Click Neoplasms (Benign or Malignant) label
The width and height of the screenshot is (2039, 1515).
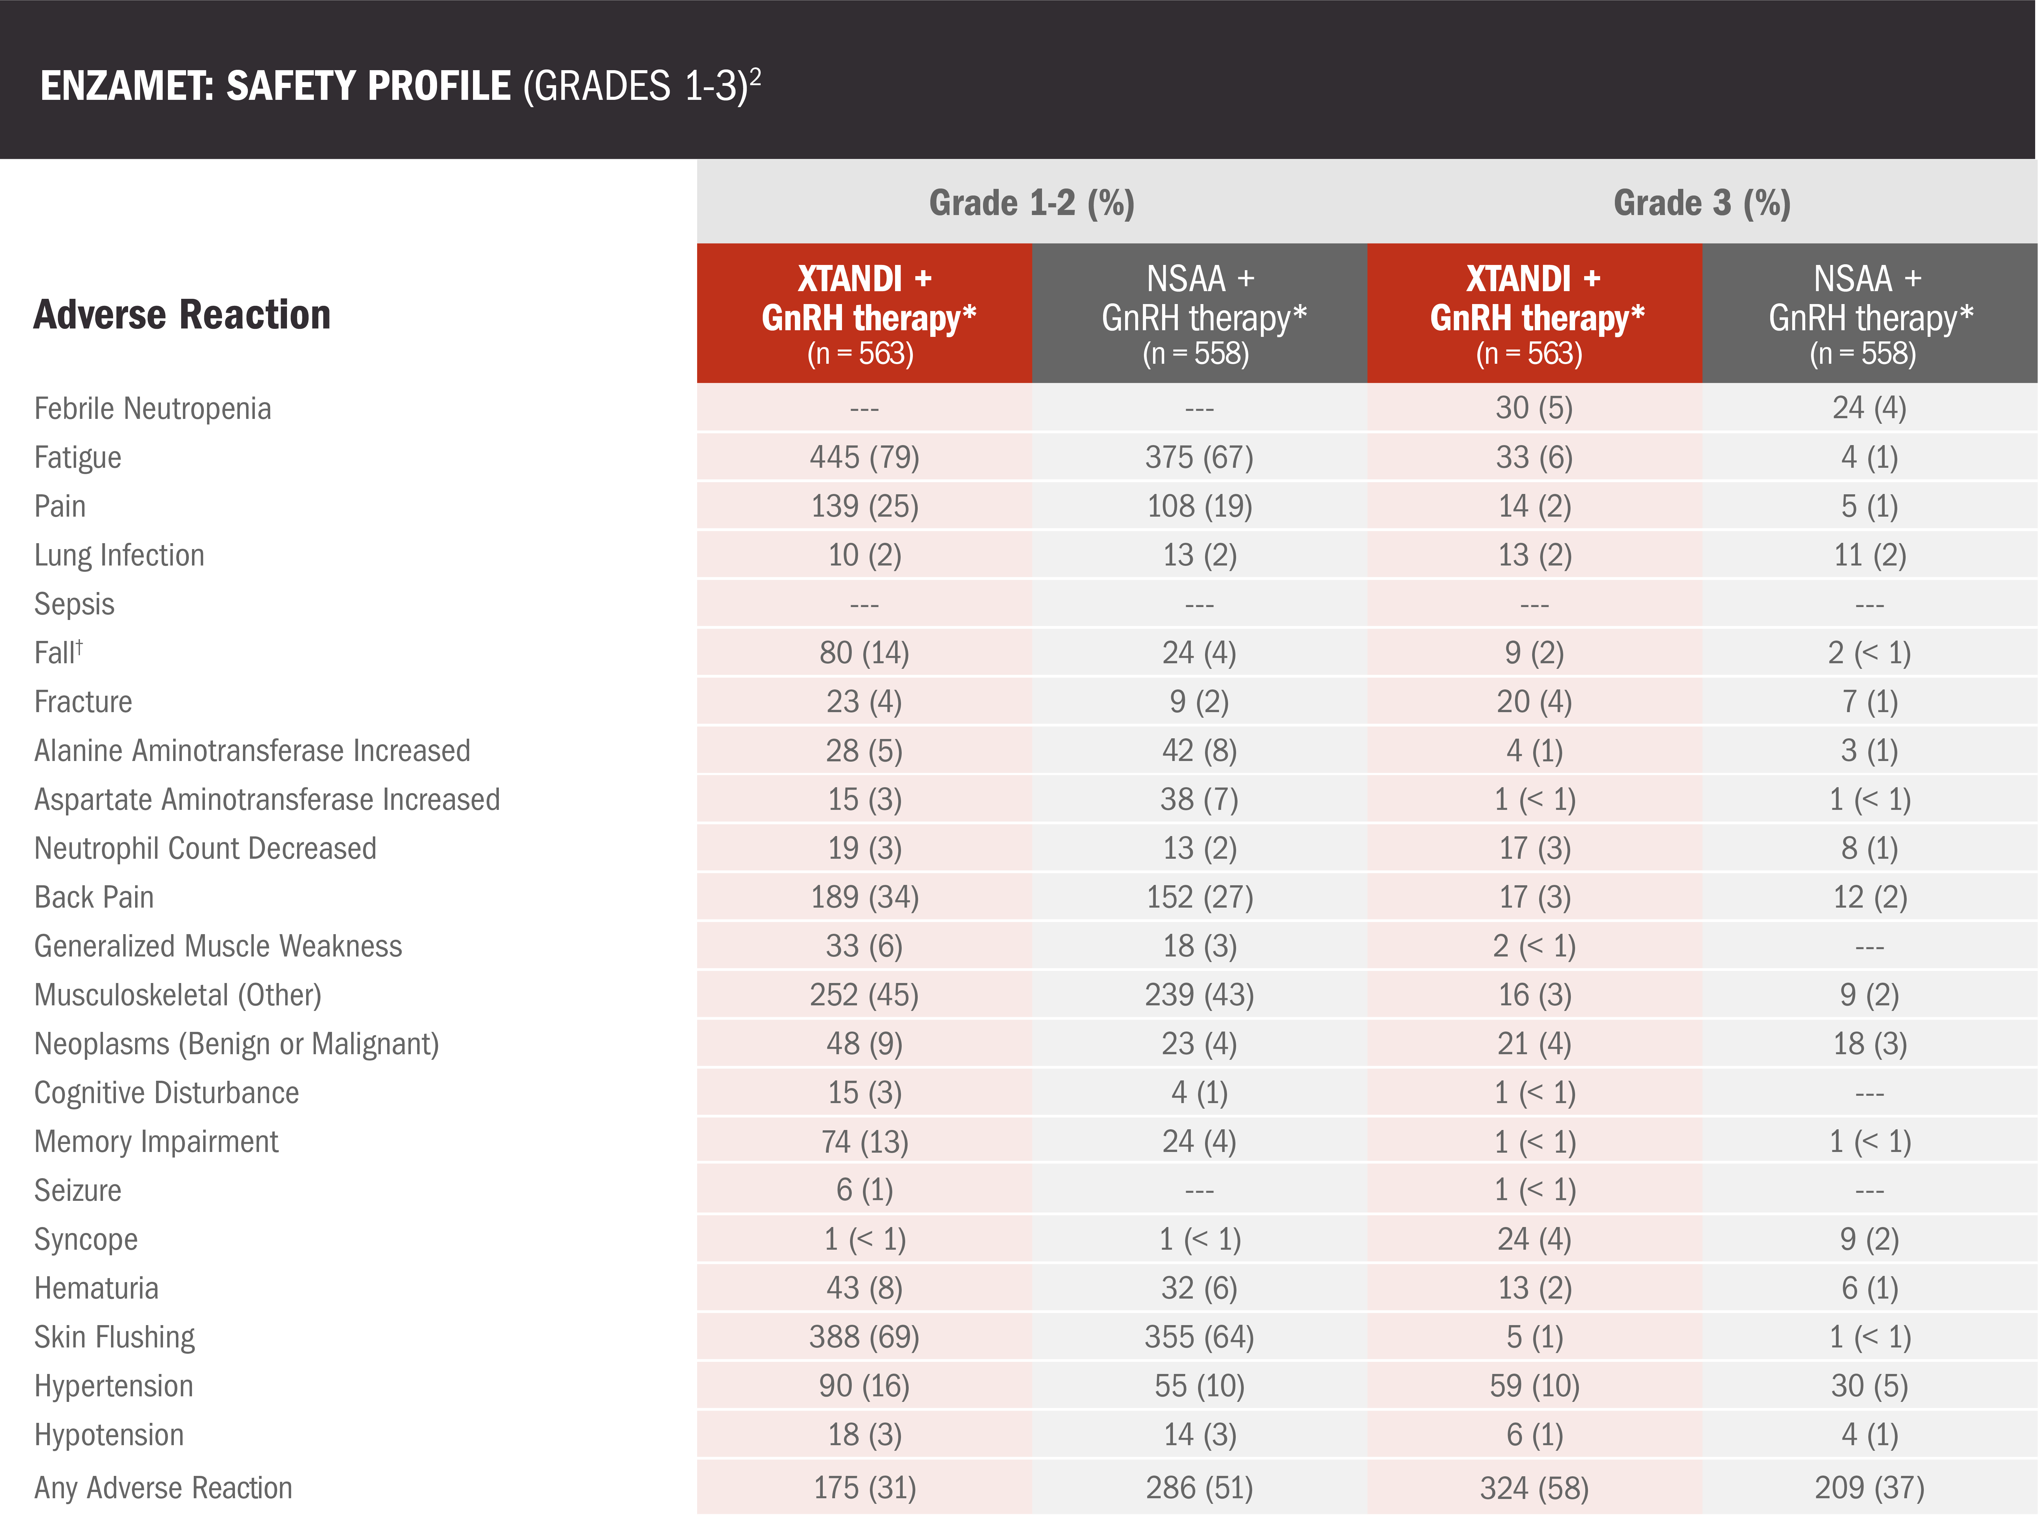237,1044
